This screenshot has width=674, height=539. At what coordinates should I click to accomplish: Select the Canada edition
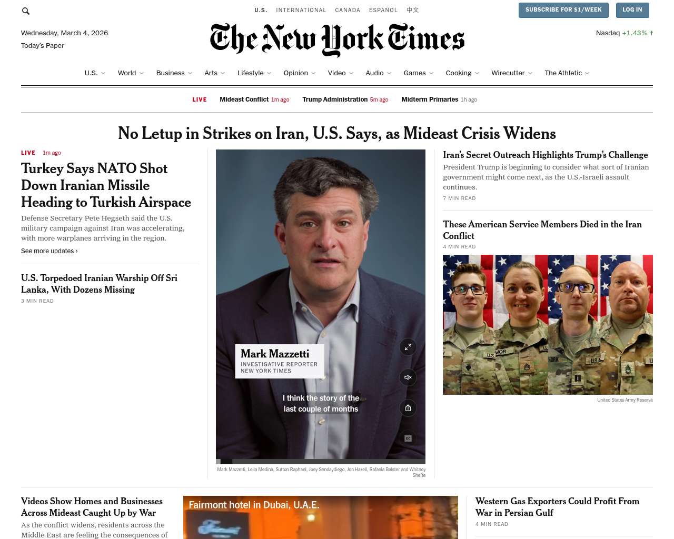348,10
